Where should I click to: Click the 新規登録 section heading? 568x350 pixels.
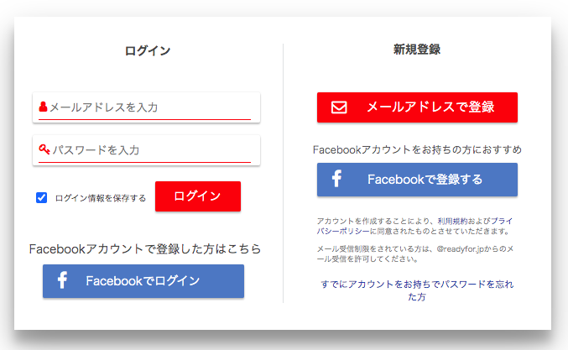[417, 50]
